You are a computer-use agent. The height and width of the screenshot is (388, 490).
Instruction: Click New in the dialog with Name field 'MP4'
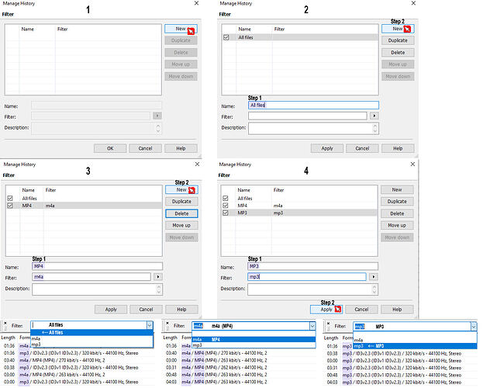(x=181, y=190)
